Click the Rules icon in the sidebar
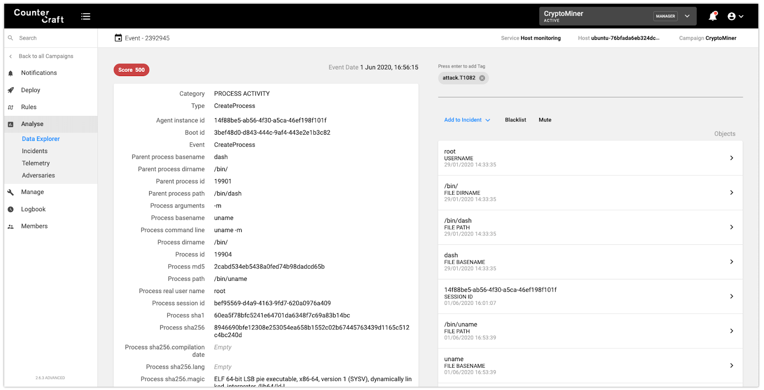764x390 pixels. tap(10, 107)
